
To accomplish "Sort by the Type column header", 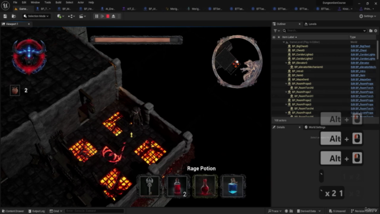I will (353, 37).
